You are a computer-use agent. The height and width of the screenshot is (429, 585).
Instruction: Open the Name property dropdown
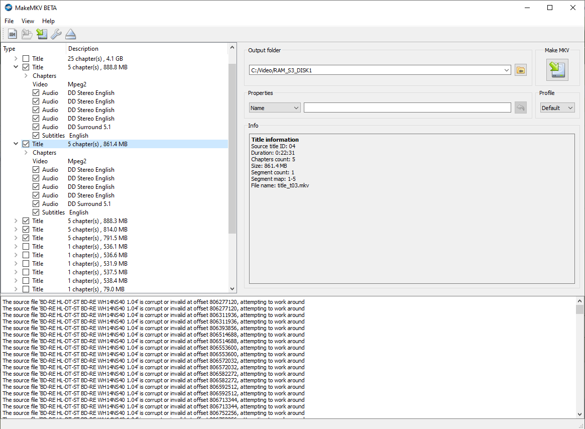coord(275,108)
